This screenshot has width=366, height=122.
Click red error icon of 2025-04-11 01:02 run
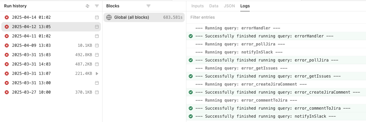click(x=7, y=36)
